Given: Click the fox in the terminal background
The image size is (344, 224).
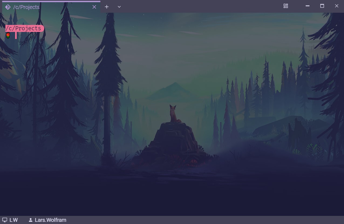Looking at the screenshot, I should 173,114.
